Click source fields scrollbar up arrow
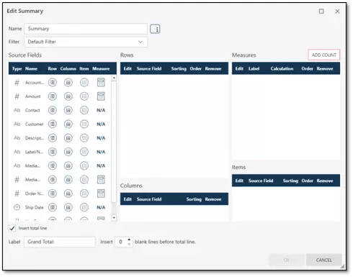The width and height of the screenshot is (353, 277). pyautogui.click(x=114, y=78)
